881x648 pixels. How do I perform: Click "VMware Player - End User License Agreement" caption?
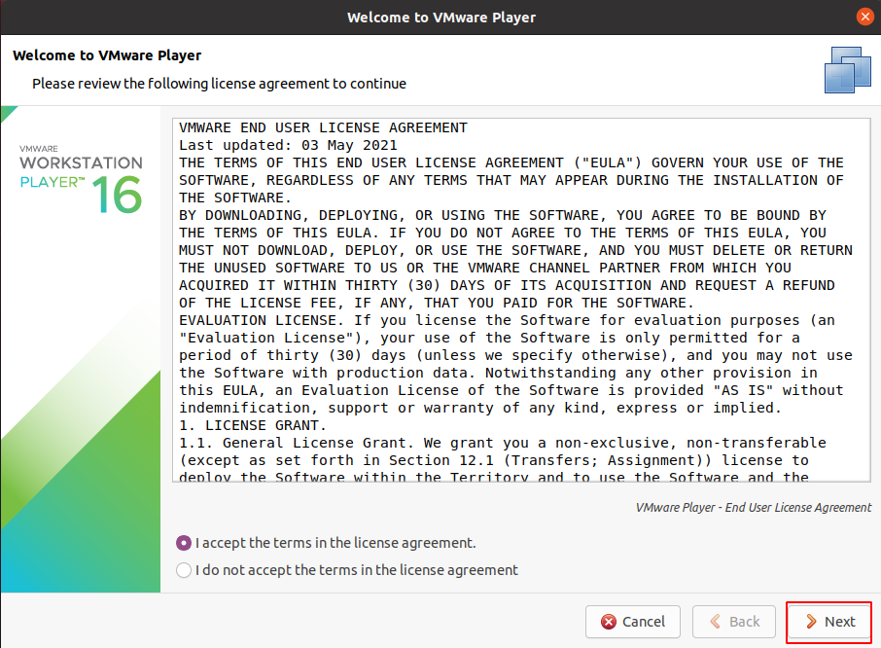[754, 507]
